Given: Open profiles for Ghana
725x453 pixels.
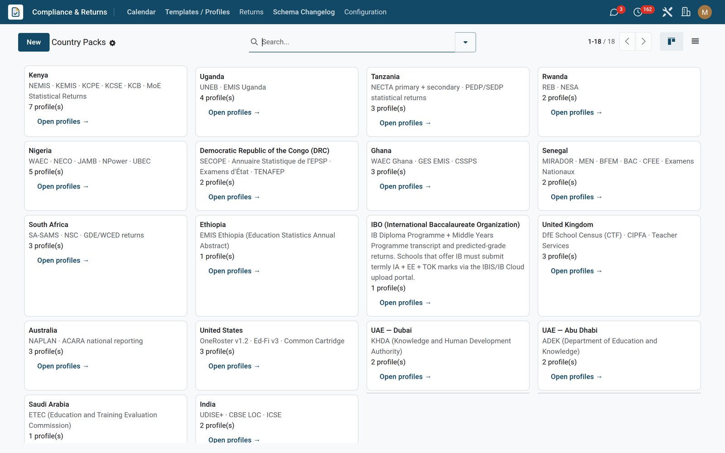Looking at the screenshot, I should [406, 186].
